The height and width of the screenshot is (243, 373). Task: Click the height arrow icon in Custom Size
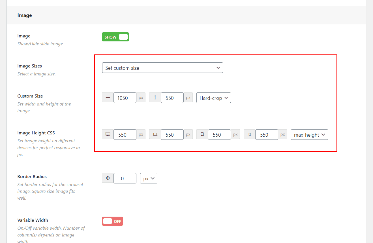click(x=155, y=98)
